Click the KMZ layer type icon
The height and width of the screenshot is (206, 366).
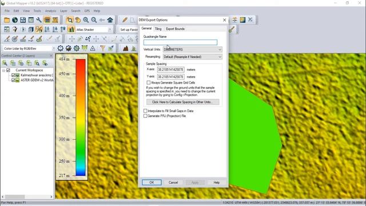click(x=17, y=75)
